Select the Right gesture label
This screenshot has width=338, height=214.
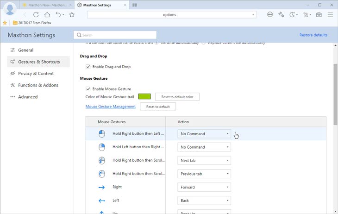point(117,187)
